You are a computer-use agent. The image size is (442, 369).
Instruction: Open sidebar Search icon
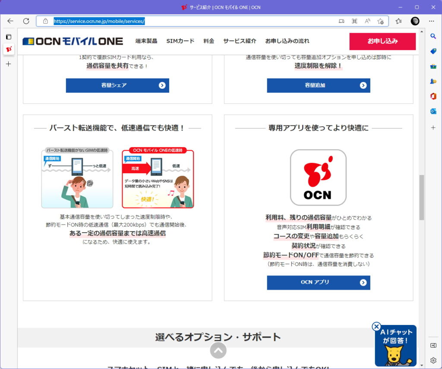433,36
